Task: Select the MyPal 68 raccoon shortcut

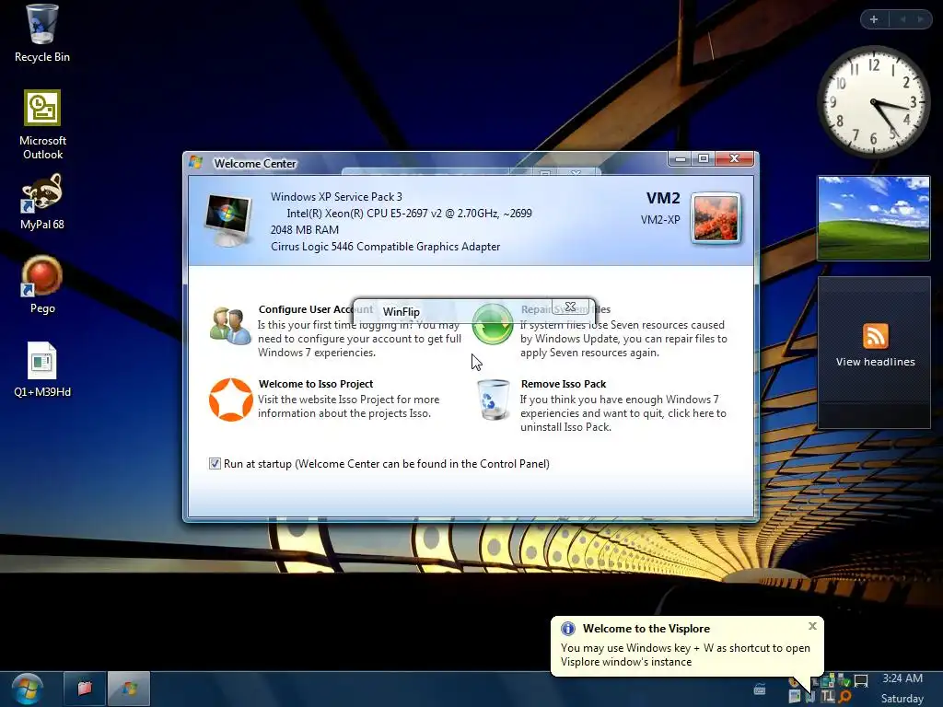Action: coord(41,202)
